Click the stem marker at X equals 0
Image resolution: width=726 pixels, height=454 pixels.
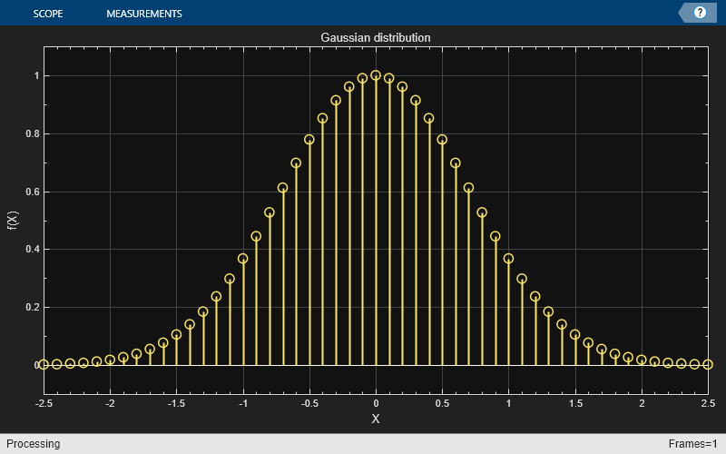click(x=376, y=75)
